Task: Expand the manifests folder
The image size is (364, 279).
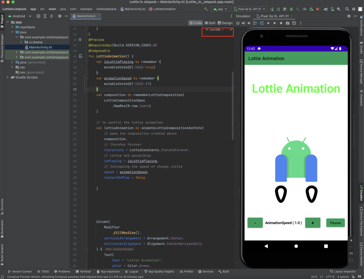Action: pyautogui.click(x=12, y=27)
